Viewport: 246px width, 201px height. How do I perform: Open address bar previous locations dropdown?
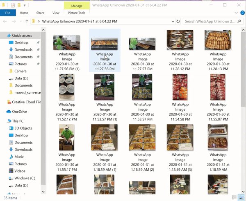click(173, 21)
